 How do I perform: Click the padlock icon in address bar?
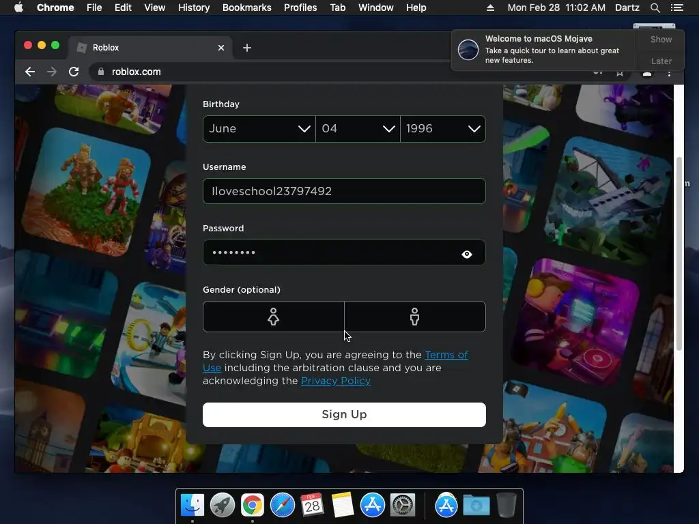(101, 72)
